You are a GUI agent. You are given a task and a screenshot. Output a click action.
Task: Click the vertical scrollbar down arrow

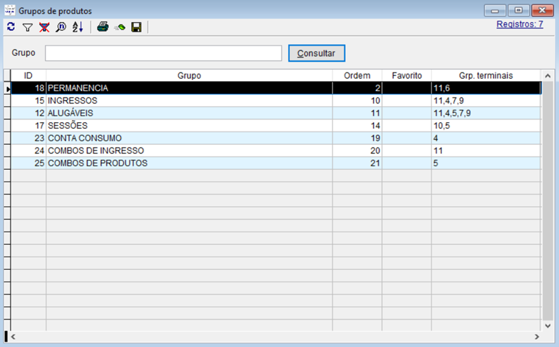point(548,325)
